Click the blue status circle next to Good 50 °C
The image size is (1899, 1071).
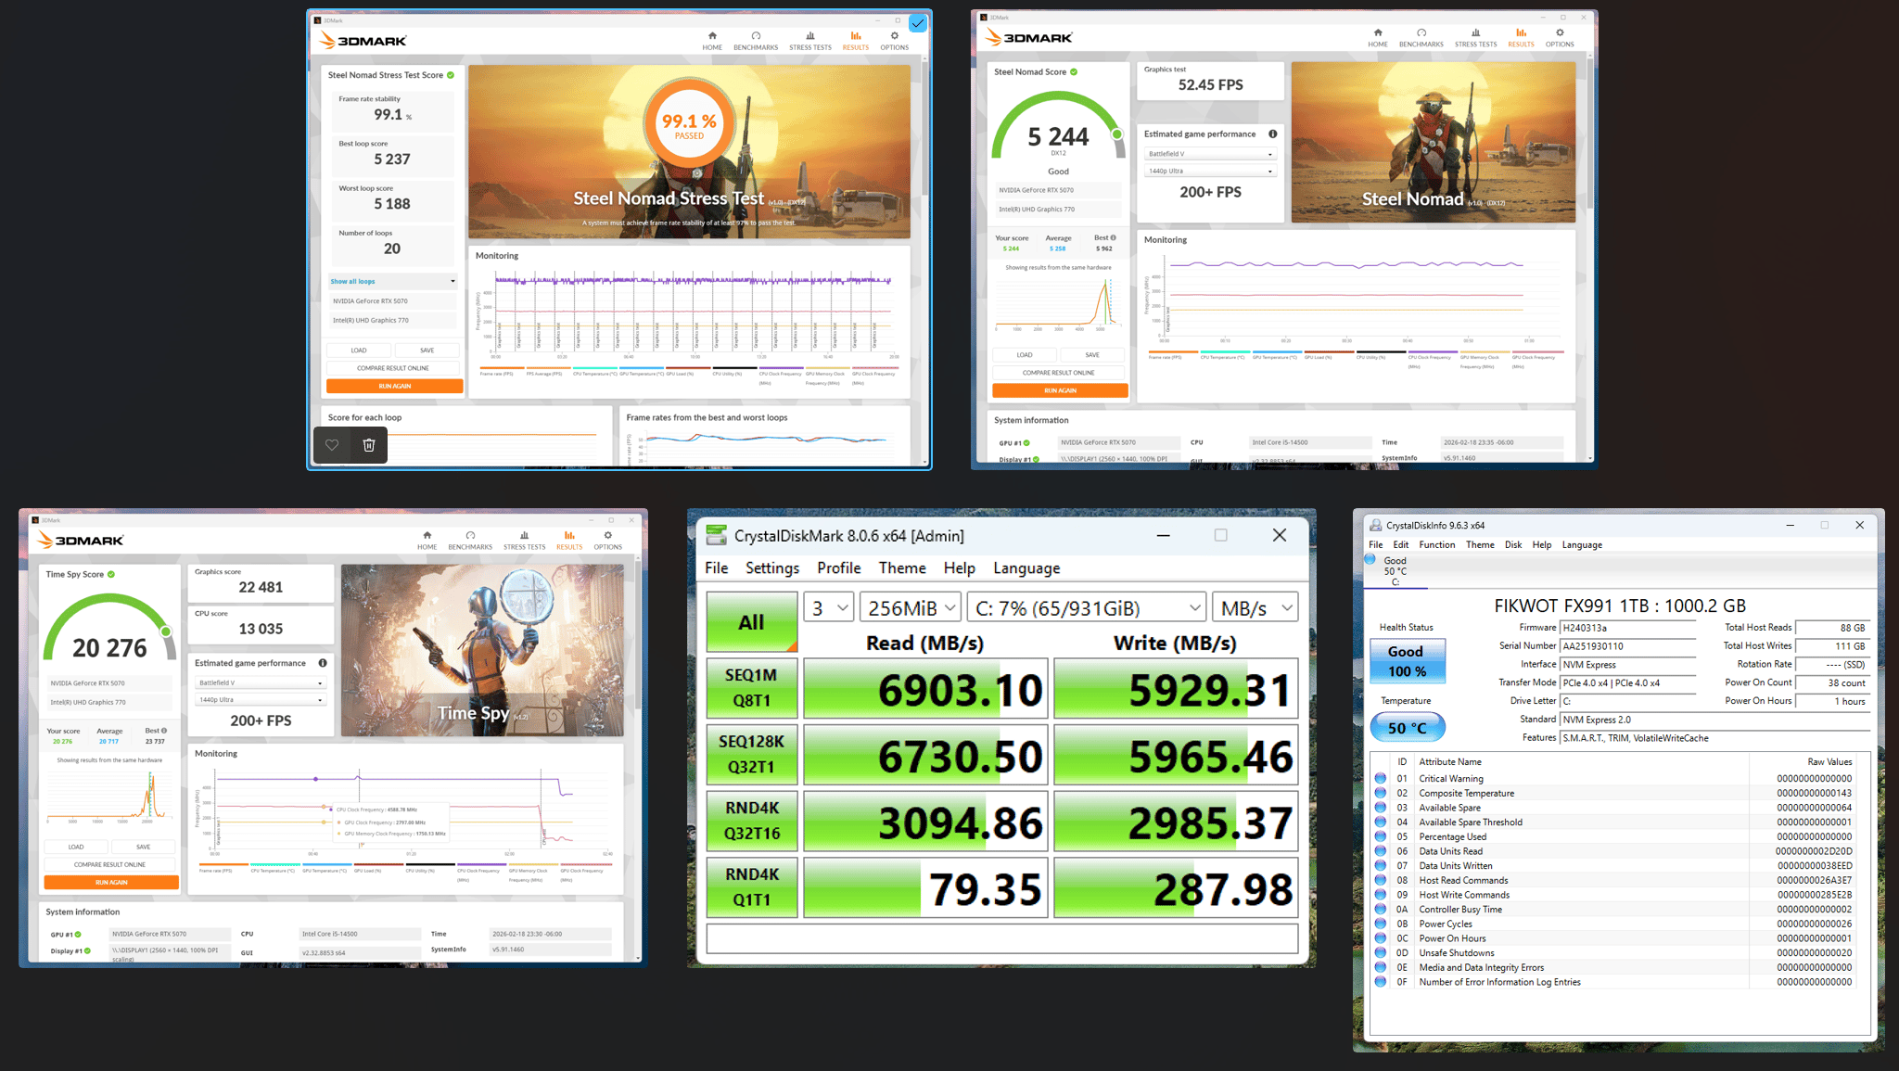click(x=1370, y=559)
